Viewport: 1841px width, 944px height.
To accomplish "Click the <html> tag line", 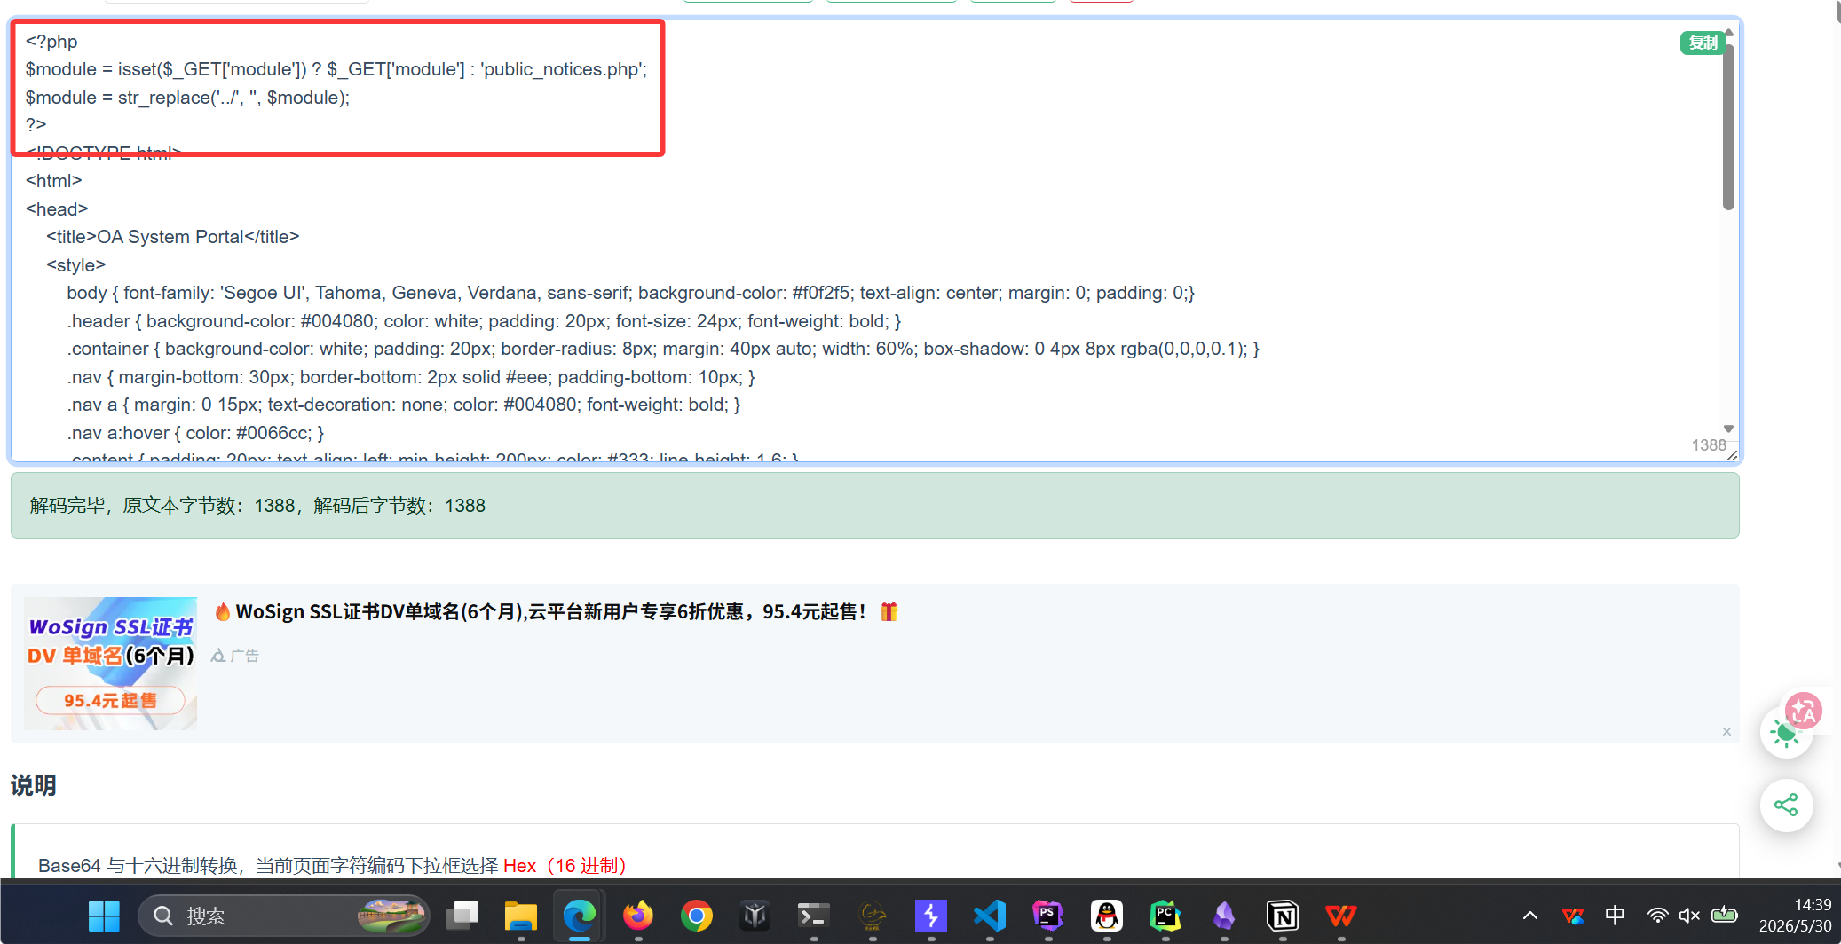I will click(54, 181).
